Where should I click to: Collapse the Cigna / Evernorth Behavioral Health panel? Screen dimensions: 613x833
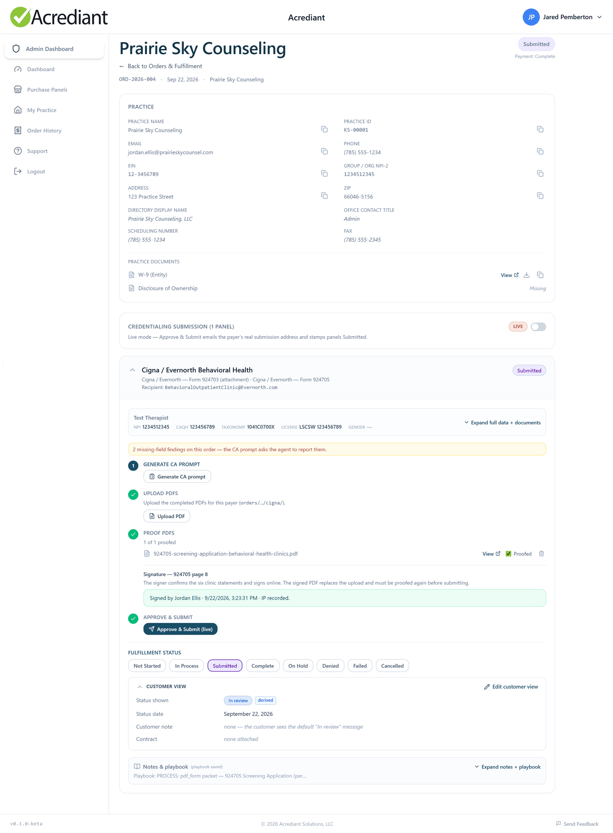132,370
